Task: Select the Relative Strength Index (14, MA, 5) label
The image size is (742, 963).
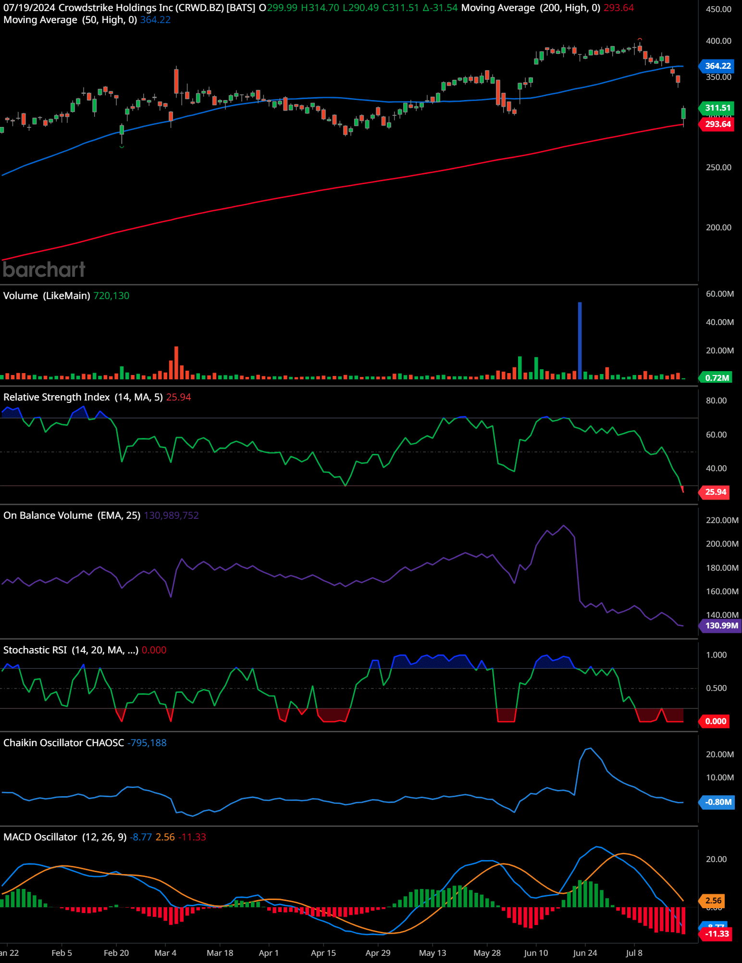Action: click(x=83, y=397)
